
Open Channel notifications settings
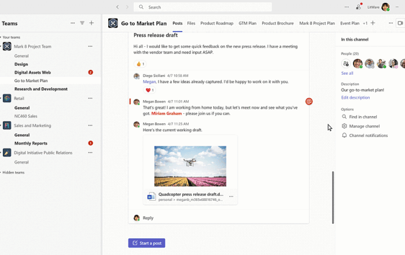point(365,135)
